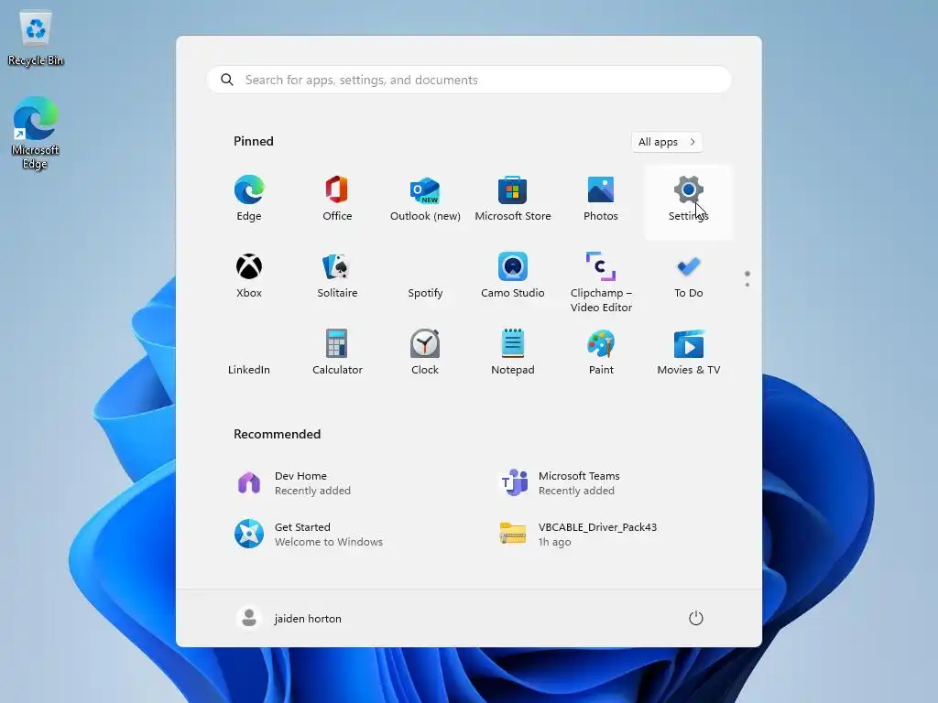Open Settings gear icon
The height and width of the screenshot is (703, 938).
click(x=689, y=190)
